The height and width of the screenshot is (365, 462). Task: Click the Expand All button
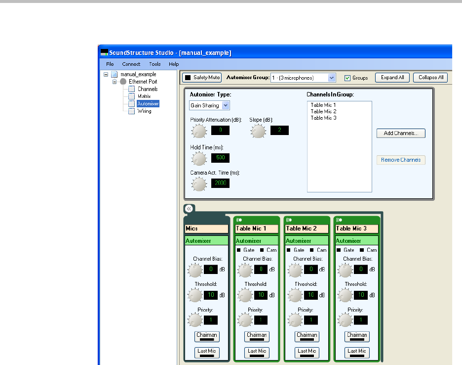click(x=392, y=78)
